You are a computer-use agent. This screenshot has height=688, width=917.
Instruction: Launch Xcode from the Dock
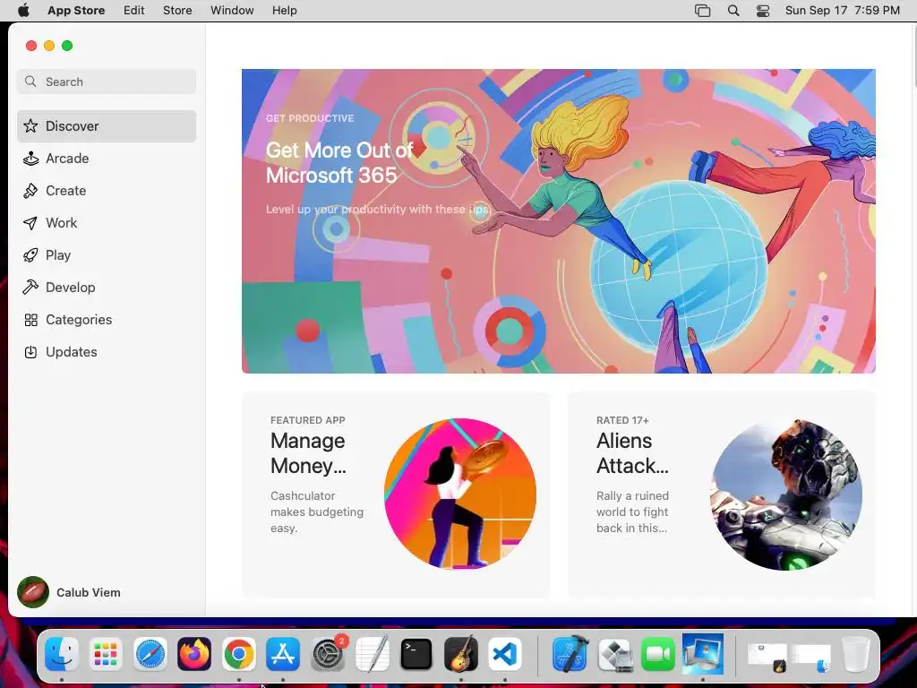pos(570,654)
